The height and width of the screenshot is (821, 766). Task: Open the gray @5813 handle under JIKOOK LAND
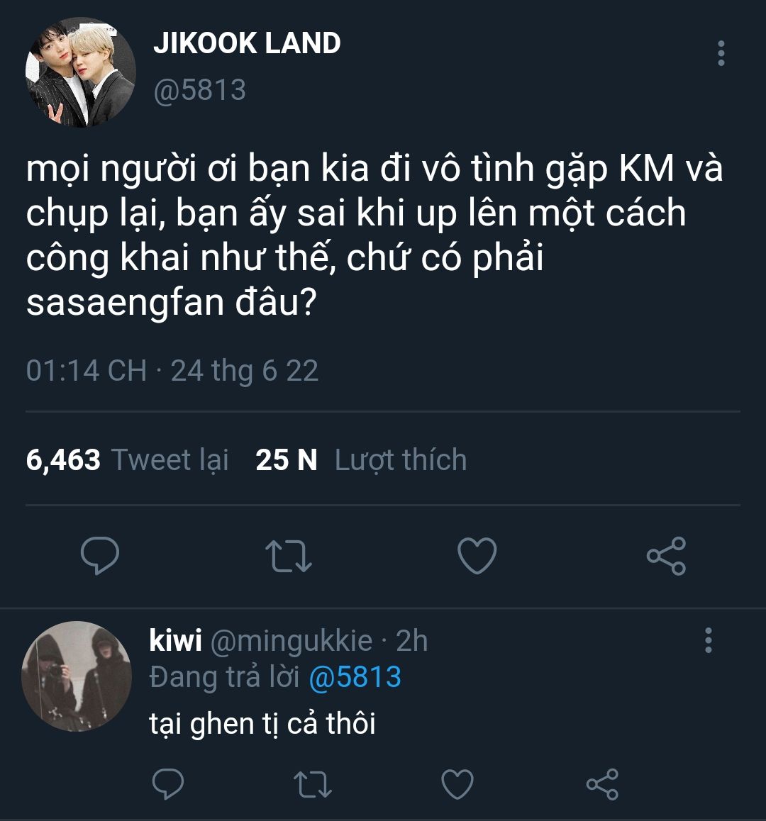[x=199, y=90]
